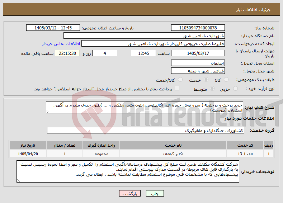Click the نام خدمت column header
This screenshot has height=203, width=283.
(x=173, y=145)
